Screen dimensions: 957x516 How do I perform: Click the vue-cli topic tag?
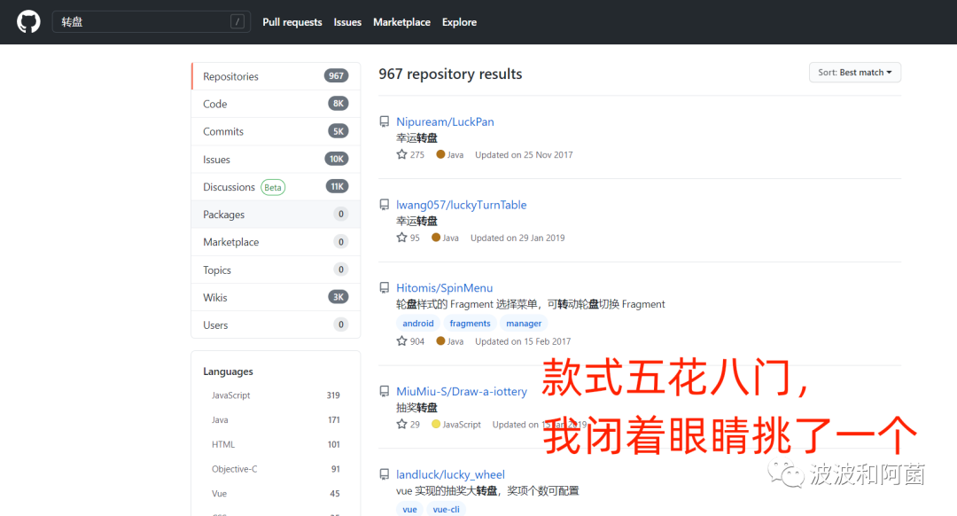[x=446, y=509]
